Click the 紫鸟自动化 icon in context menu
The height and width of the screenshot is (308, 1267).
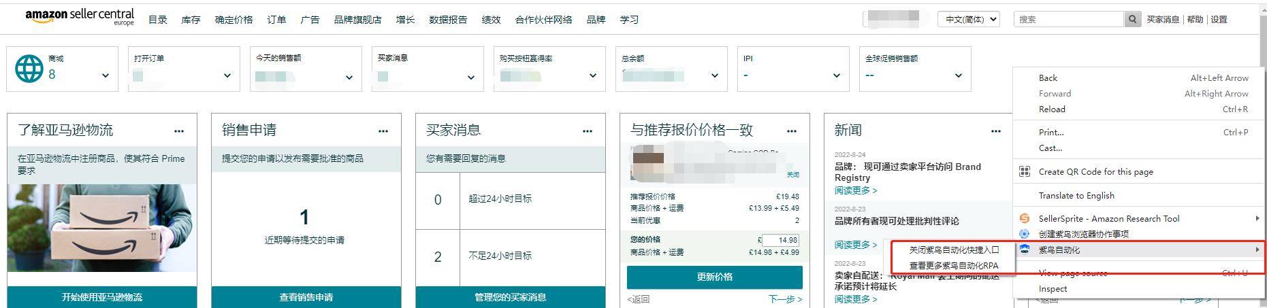1025,250
